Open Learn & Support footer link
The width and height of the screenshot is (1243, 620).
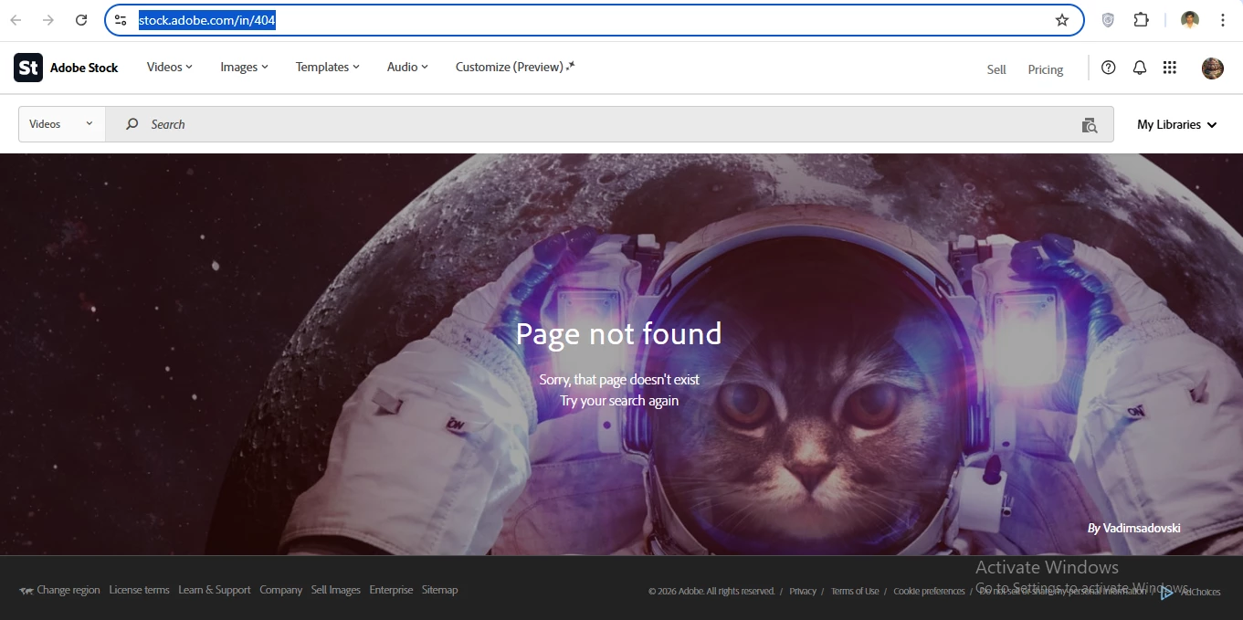pos(215,590)
